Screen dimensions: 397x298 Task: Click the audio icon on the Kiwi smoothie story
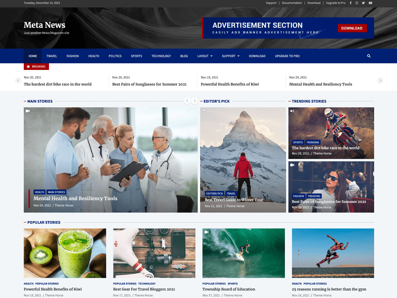28,232
